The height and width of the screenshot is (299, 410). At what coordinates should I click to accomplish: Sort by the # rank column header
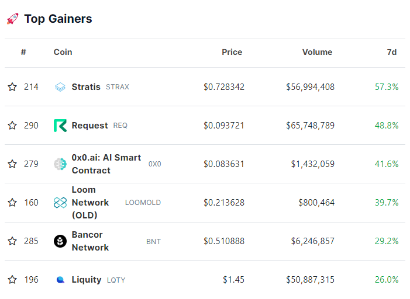coord(23,52)
